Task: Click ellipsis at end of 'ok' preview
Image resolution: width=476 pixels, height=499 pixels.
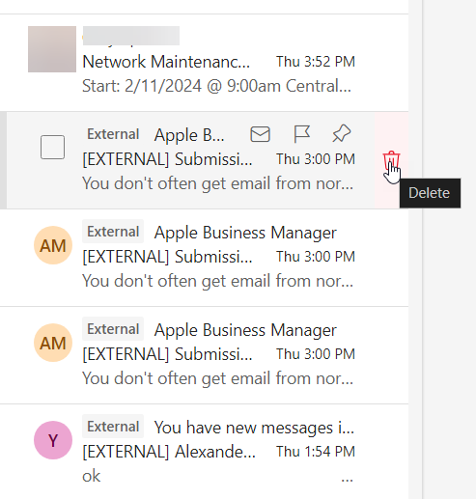Action: pyautogui.click(x=347, y=480)
